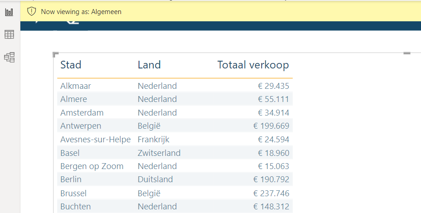Select the Alkmaar city cell
Viewport: 421px width, 213px height.
[x=76, y=86]
